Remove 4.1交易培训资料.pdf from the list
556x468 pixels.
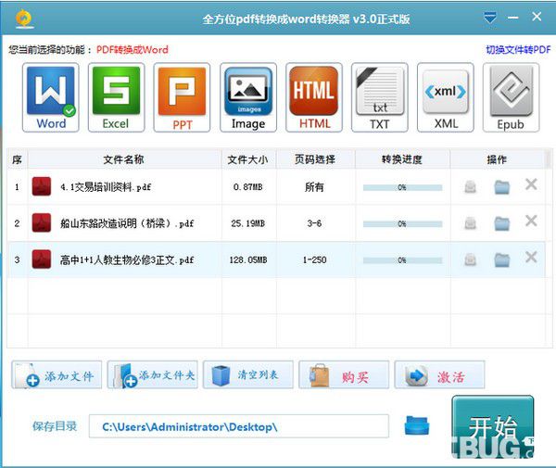tap(531, 184)
